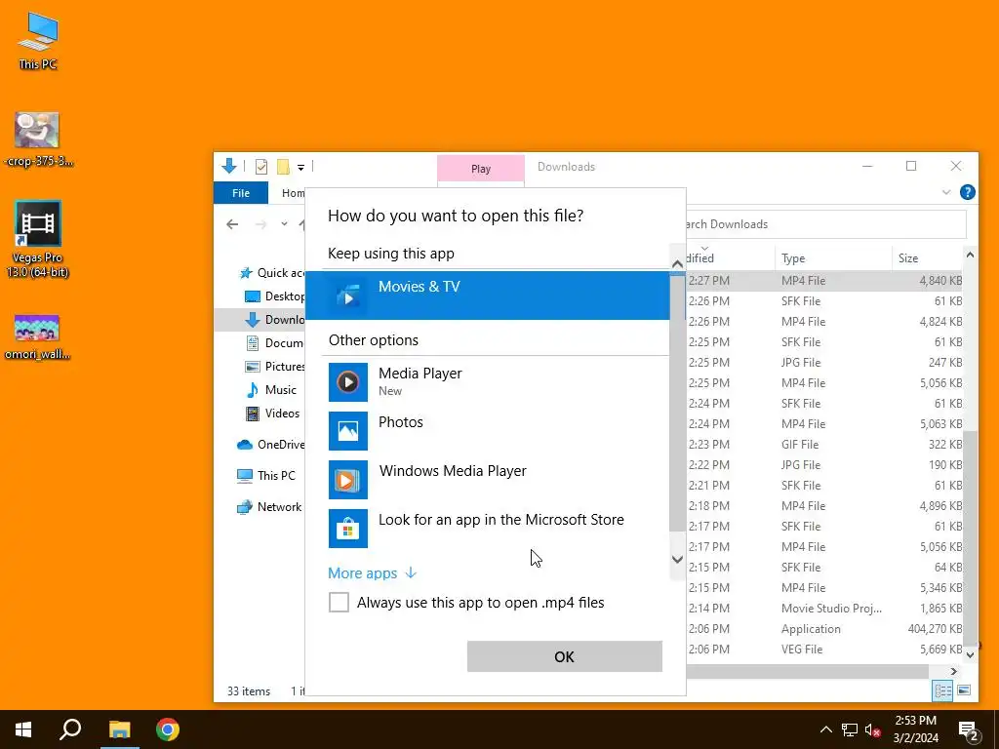Open Quick access in navigation pane

coord(273,273)
